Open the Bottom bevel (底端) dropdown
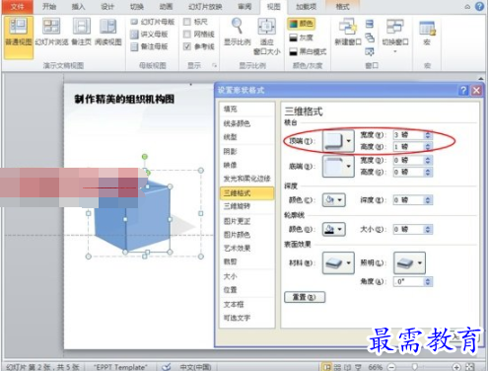 pos(338,167)
